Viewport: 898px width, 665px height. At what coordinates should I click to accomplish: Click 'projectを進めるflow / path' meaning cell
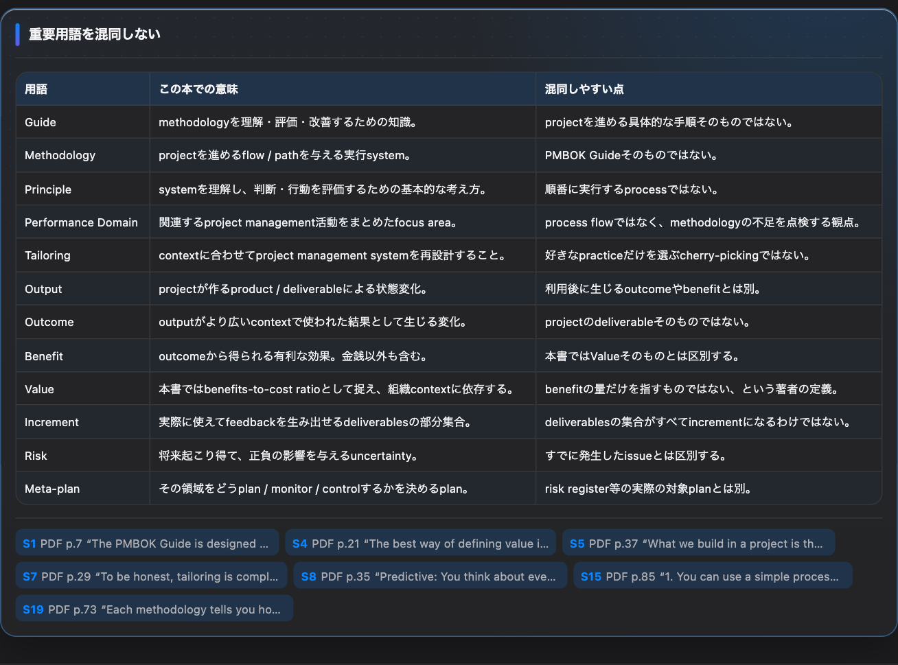click(343, 155)
